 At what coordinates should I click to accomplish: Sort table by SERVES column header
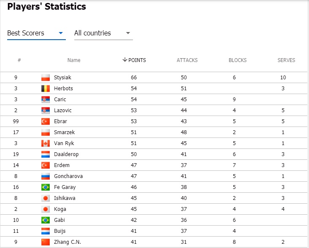click(x=286, y=60)
